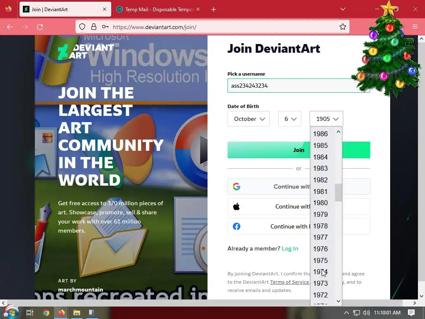Screen dimensions: 425x319
Task: Bookmark this page with the star icon
Action: (x=342, y=27)
